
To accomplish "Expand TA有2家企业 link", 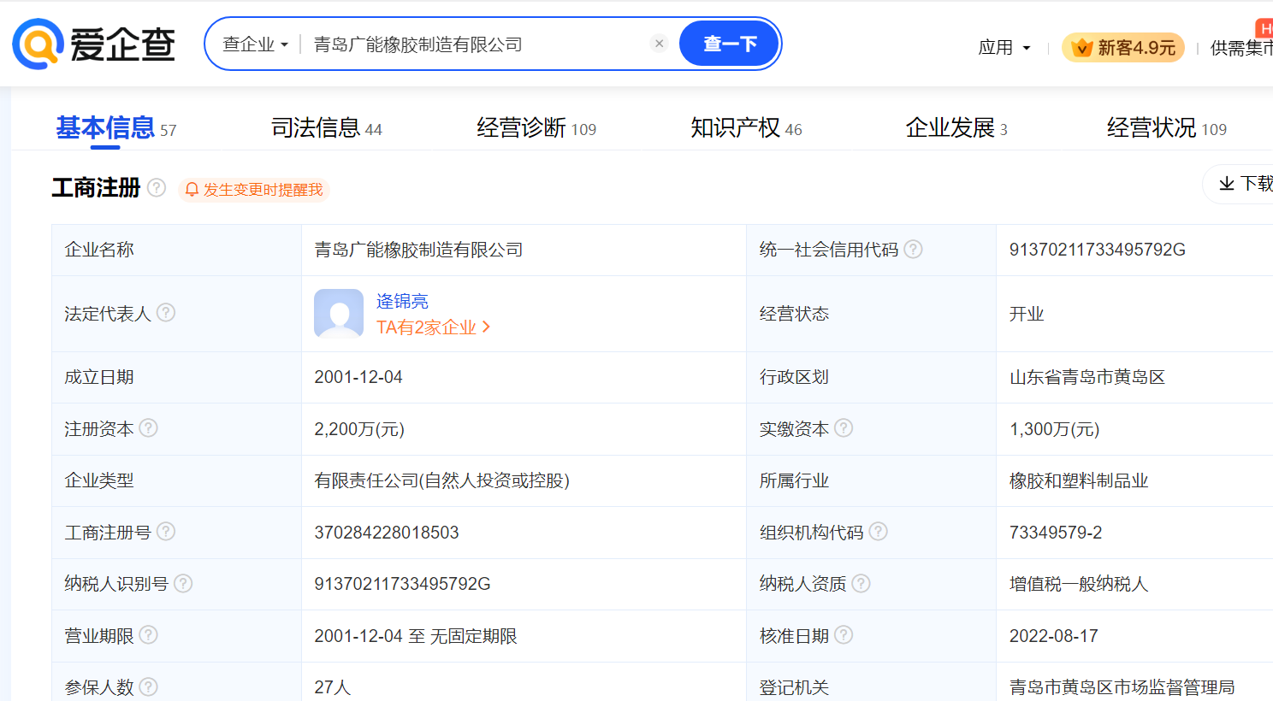I will (x=433, y=327).
